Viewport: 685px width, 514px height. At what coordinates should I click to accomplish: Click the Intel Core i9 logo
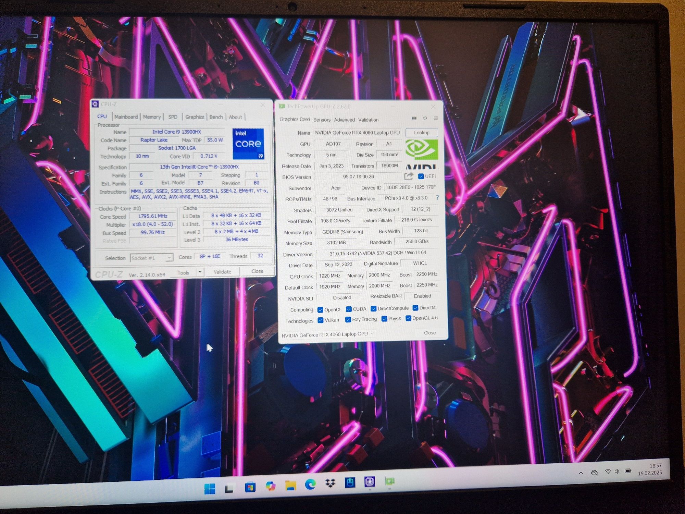click(248, 144)
